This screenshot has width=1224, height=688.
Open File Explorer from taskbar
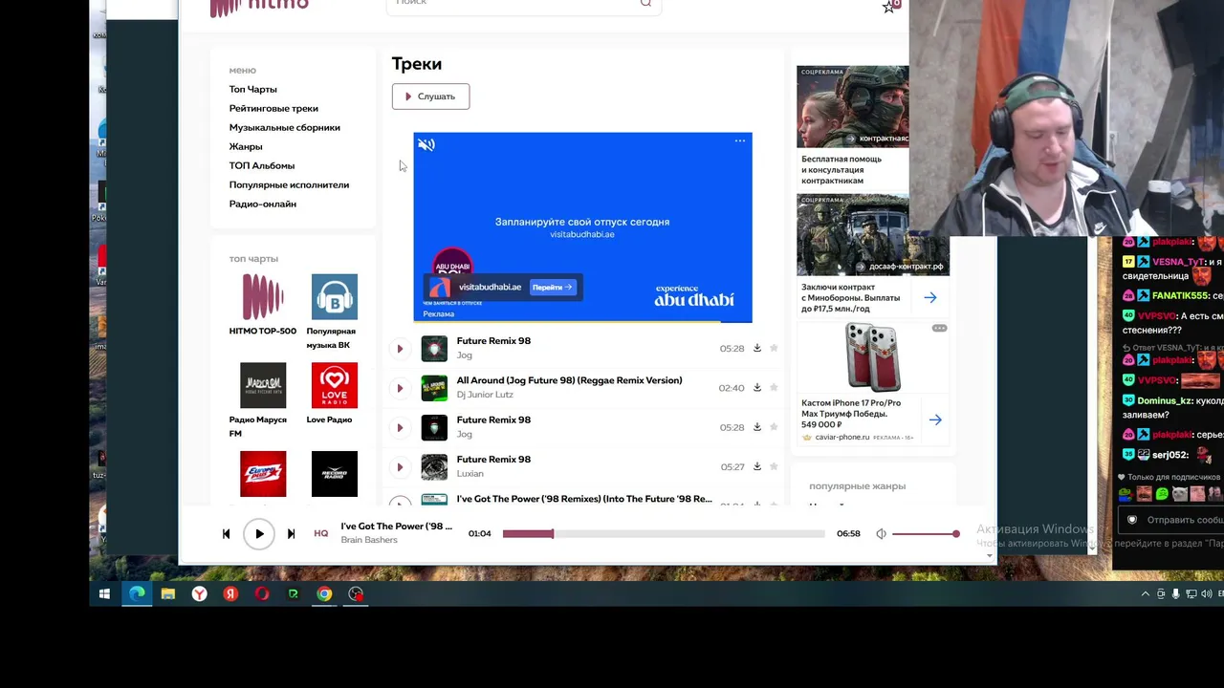[x=168, y=594]
